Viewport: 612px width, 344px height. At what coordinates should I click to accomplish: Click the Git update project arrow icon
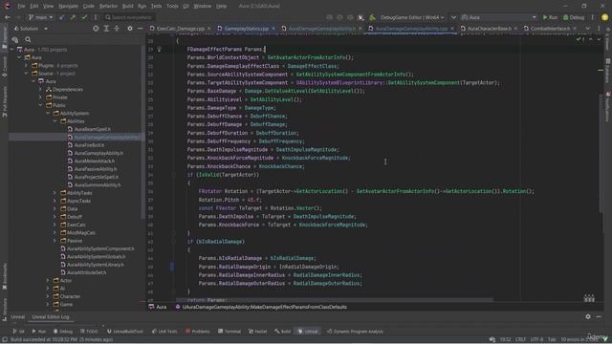[x=61, y=17]
